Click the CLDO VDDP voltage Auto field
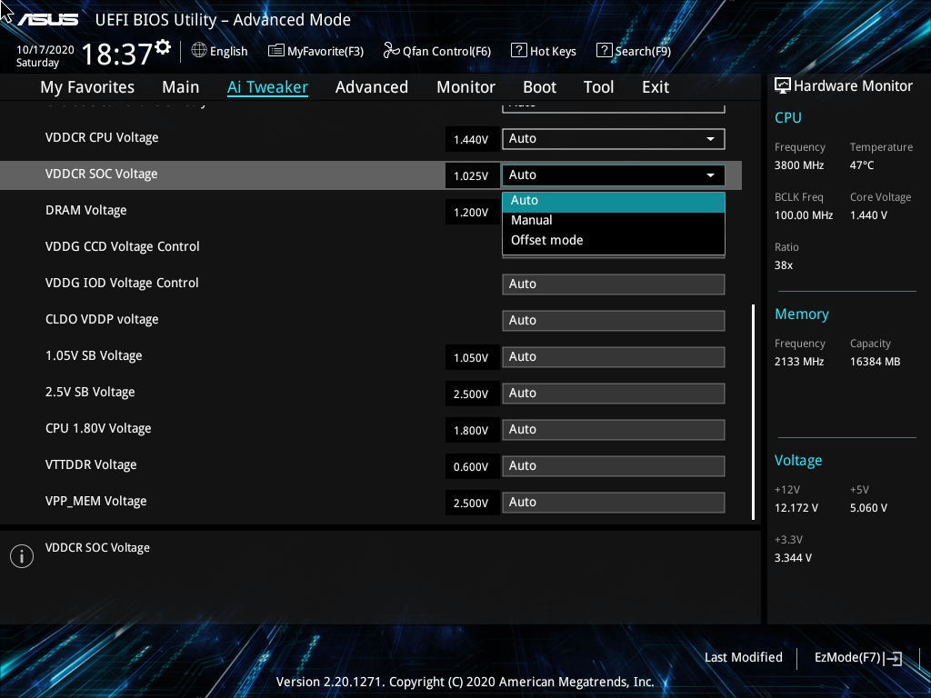Screen dimensions: 931x698 point(614,321)
